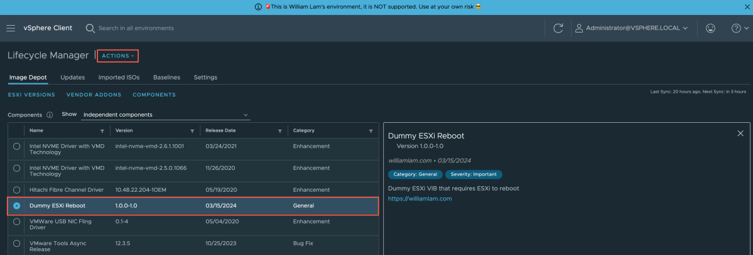Click the Severity: Important tag
This screenshot has height=255, width=753.
pyautogui.click(x=474, y=174)
